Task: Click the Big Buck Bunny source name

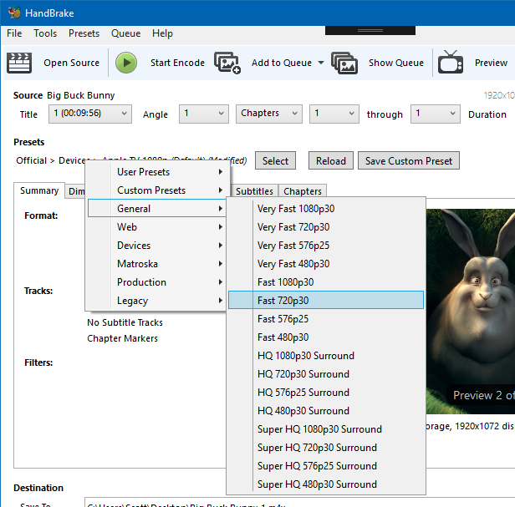Action: click(x=81, y=95)
